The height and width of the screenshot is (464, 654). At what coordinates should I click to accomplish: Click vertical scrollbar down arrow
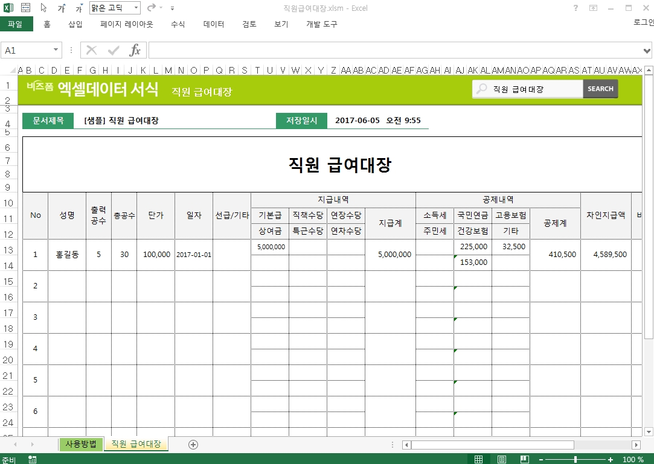tap(648, 432)
